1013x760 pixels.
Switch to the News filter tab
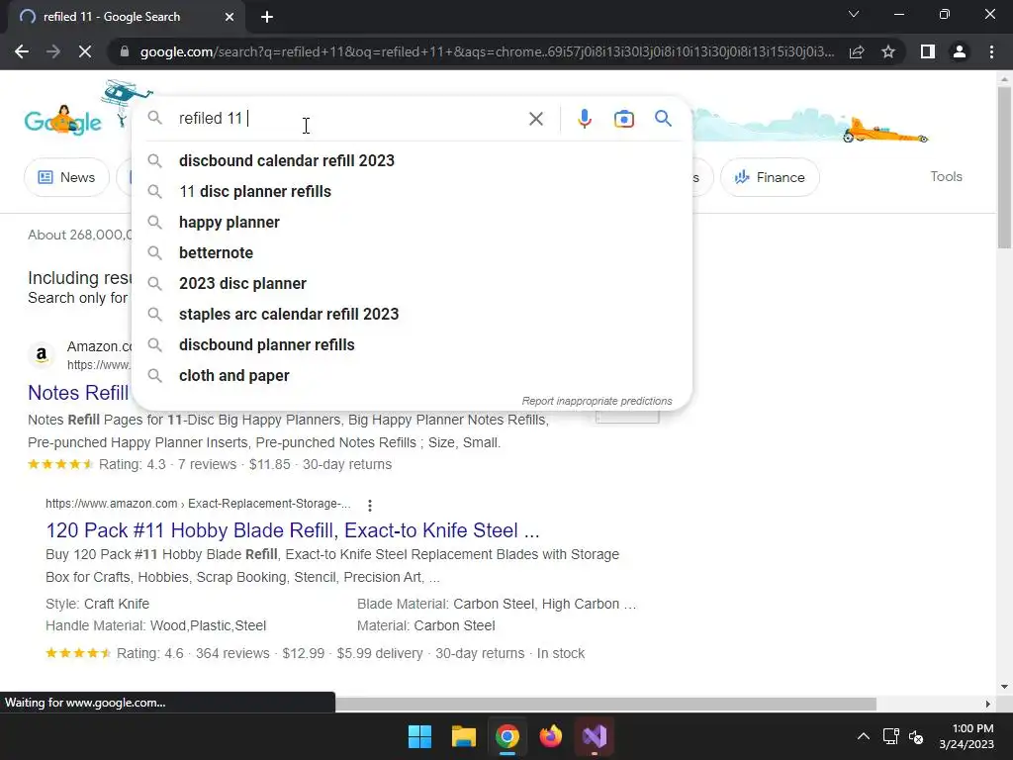pyautogui.click(x=66, y=177)
